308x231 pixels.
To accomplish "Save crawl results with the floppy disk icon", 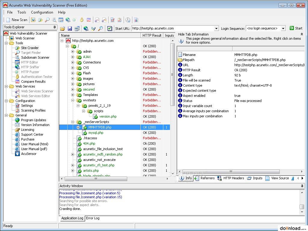I will (70, 29).
